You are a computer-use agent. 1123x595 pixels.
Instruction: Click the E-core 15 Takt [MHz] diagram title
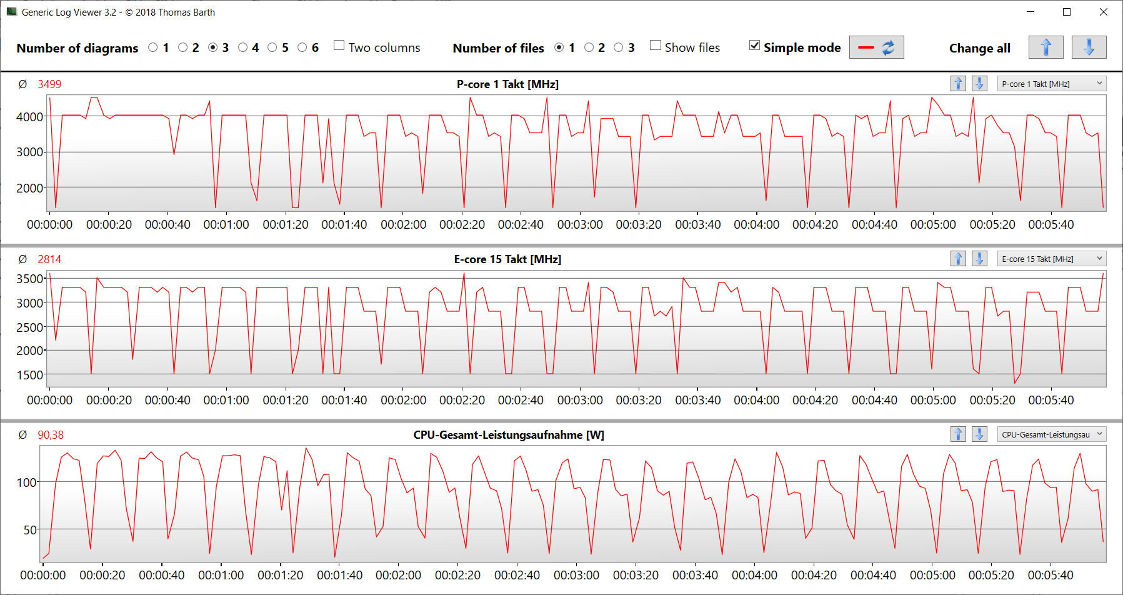[507, 259]
